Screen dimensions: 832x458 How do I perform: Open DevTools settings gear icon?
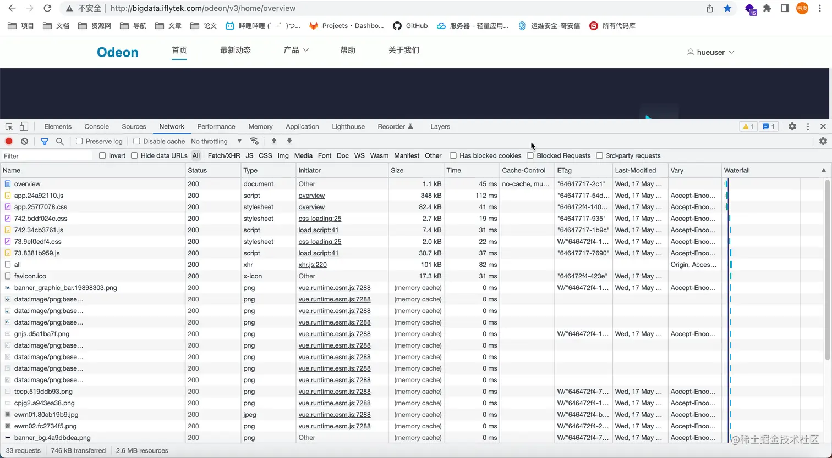coord(792,126)
